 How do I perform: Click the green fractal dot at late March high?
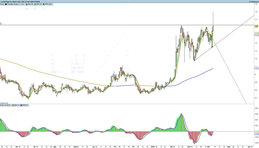(206, 27)
